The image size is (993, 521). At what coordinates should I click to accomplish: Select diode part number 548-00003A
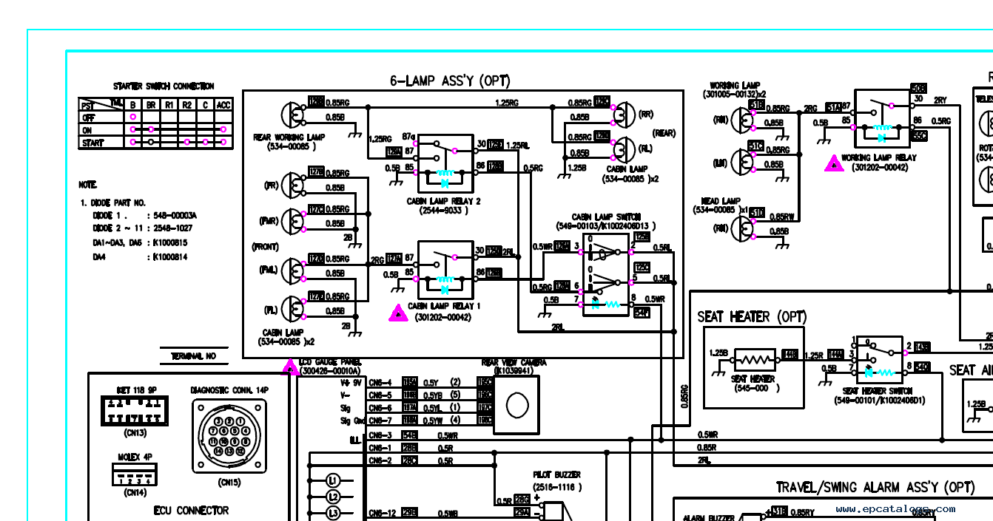point(175,215)
